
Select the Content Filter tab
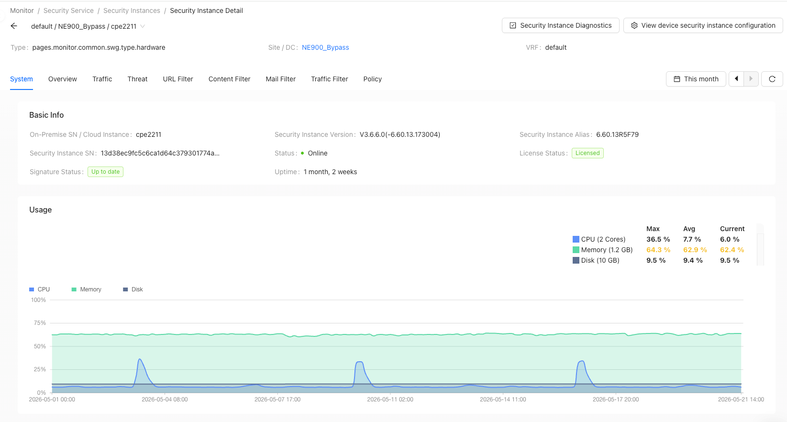(x=230, y=79)
